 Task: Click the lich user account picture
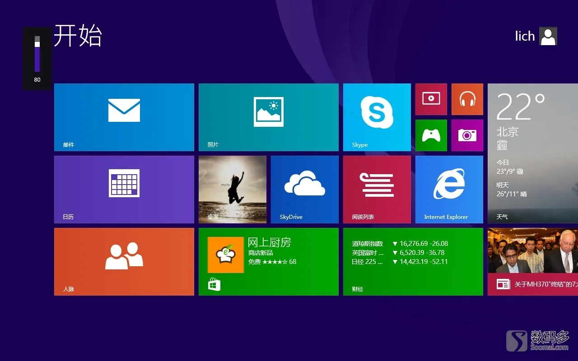pyautogui.click(x=548, y=36)
